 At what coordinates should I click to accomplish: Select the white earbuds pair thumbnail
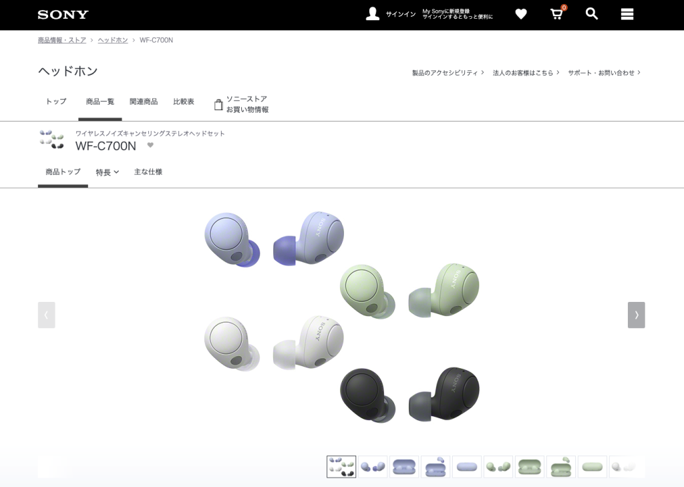pos(624,466)
